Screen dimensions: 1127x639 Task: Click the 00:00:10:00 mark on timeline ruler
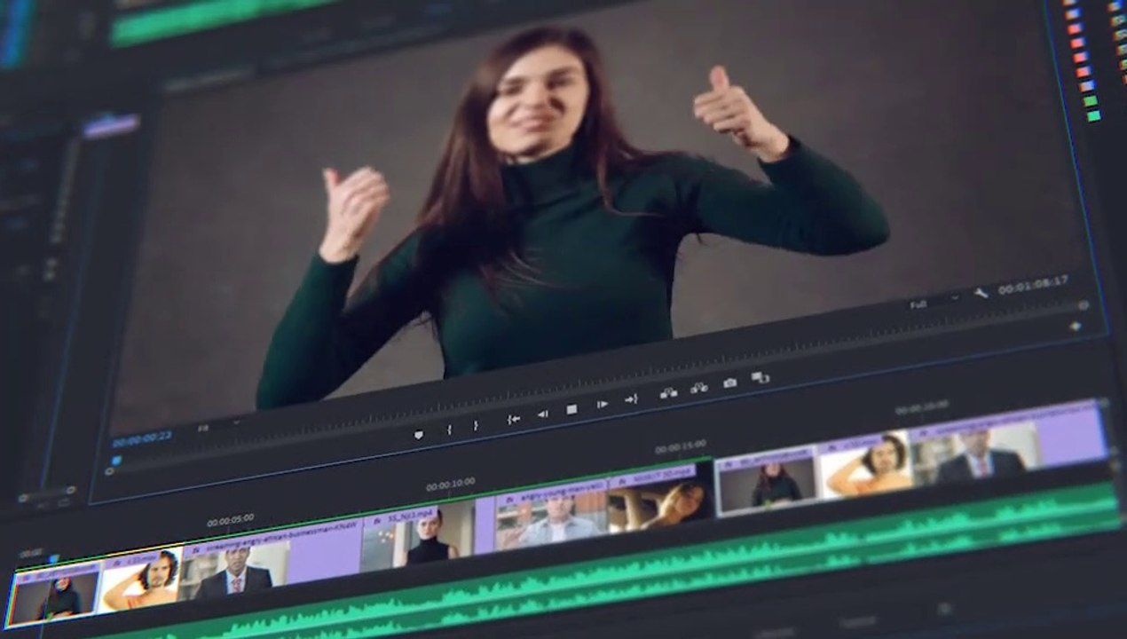450,485
